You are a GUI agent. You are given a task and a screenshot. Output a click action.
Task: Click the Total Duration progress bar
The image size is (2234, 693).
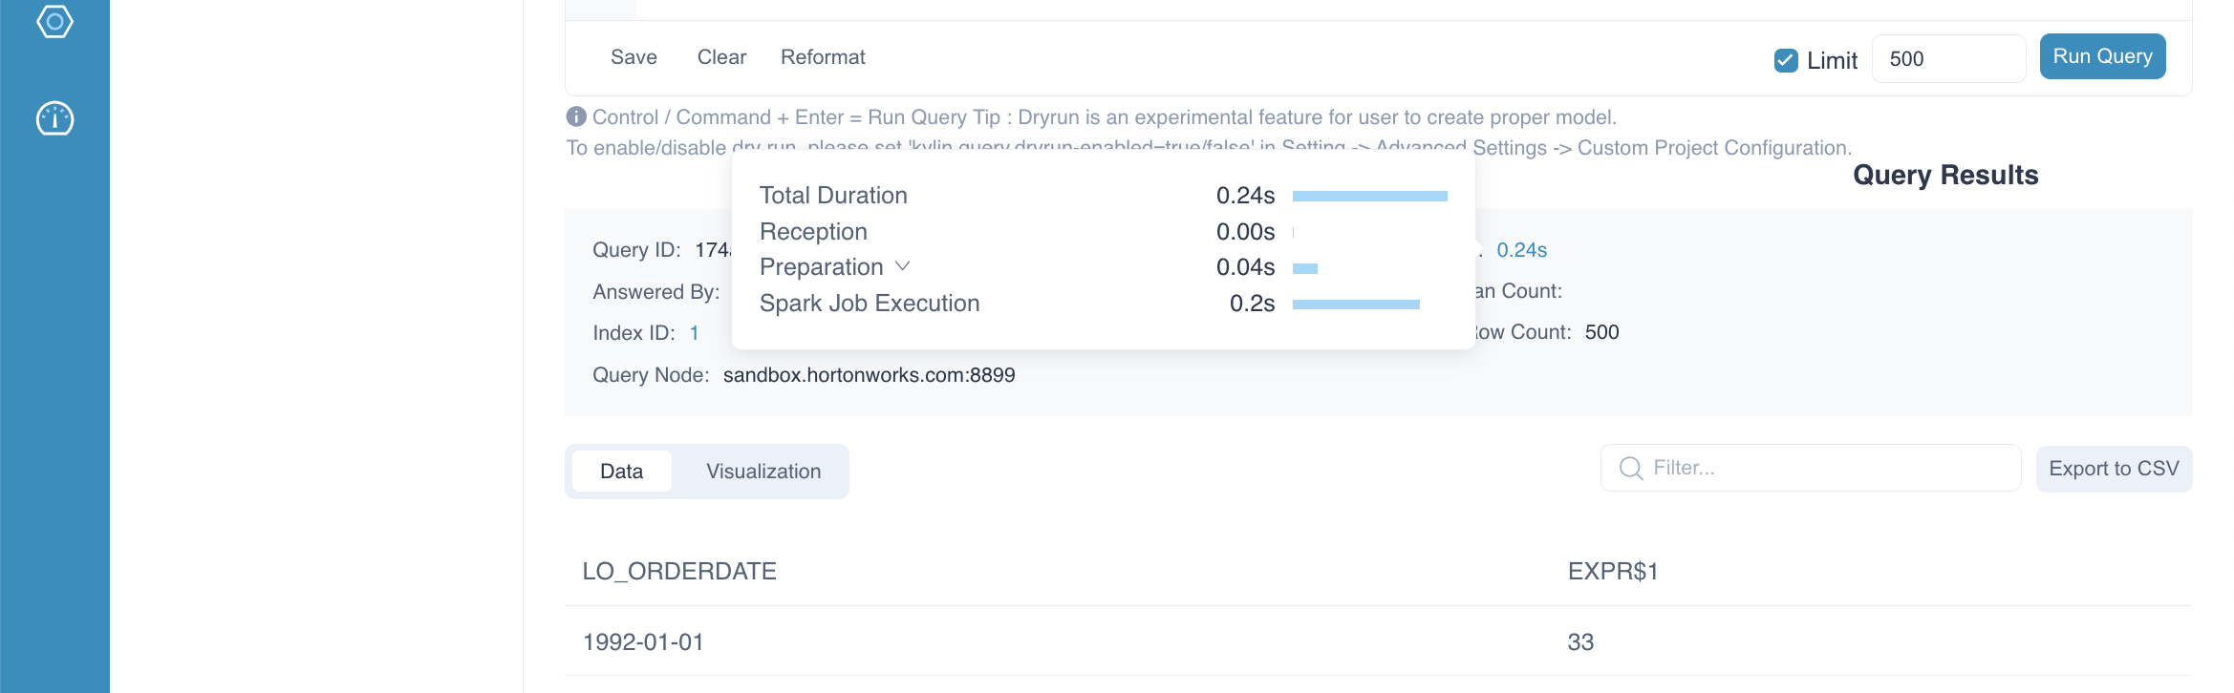(x=1369, y=196)
